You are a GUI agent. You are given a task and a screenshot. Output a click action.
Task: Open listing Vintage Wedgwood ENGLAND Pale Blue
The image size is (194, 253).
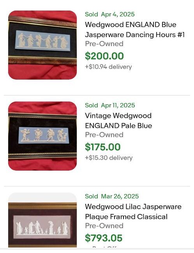(118, 121)
